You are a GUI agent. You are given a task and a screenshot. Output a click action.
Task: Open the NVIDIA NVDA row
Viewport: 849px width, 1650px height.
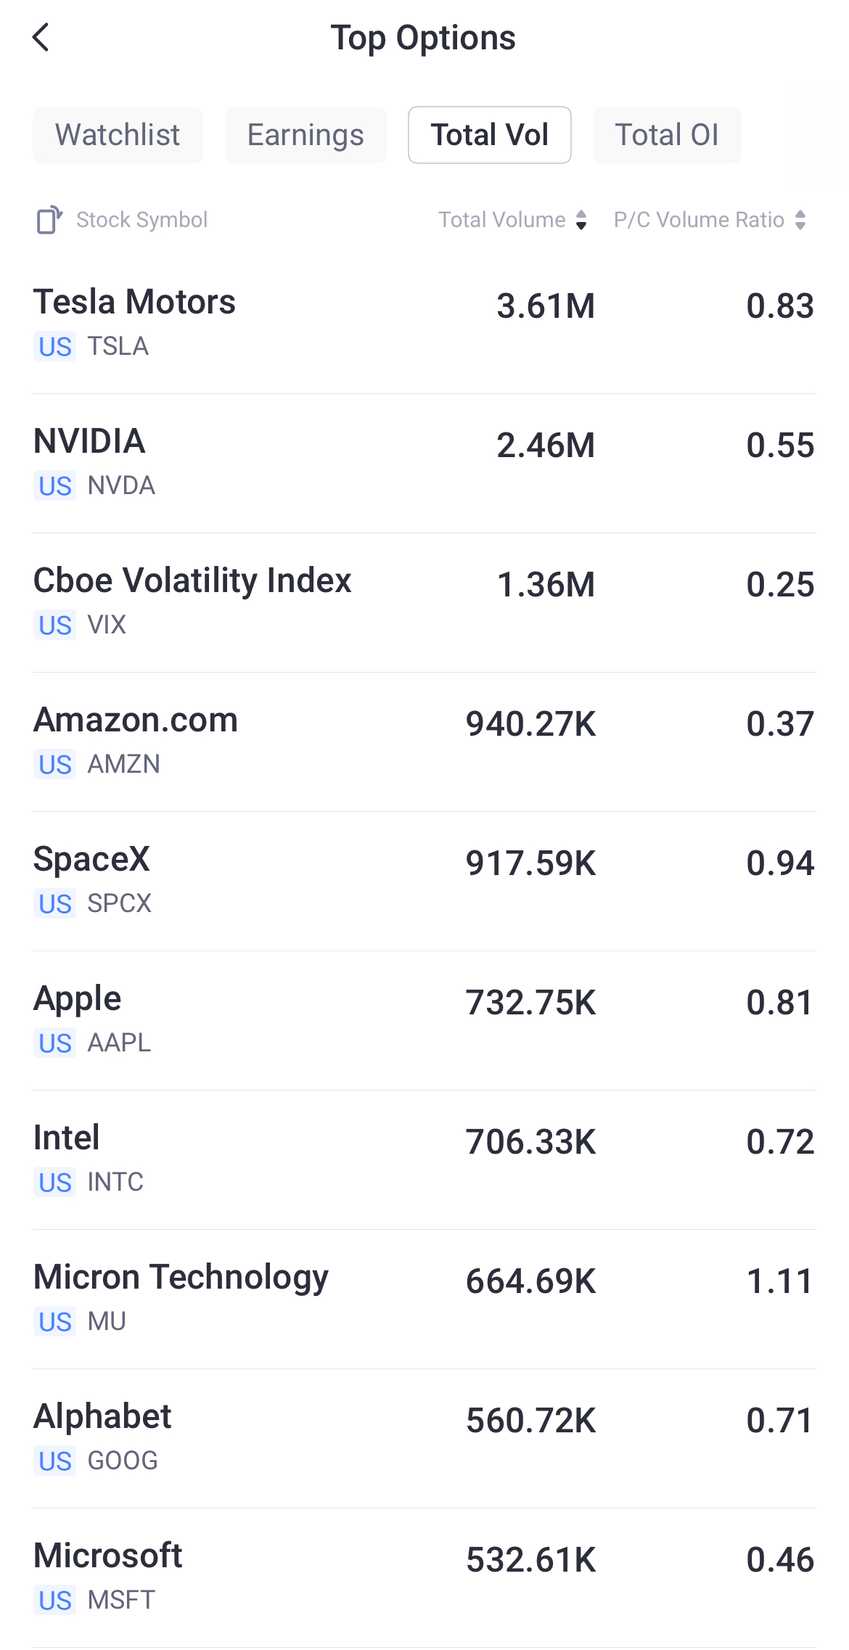pyautogui.click(x=424, y=464)
